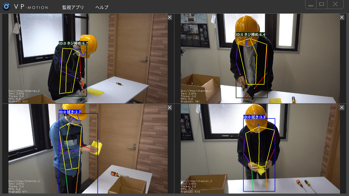Open the ヘルプ menu
The height and width of the screenshot is (196, 349).
pyautogui.click(x=102, y=7)
